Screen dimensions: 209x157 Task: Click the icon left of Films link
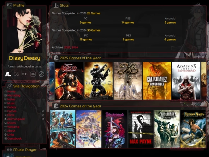point(5,115)
